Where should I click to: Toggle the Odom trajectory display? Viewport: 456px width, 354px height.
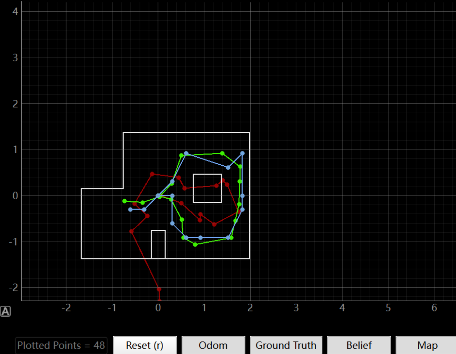point(213,345)
